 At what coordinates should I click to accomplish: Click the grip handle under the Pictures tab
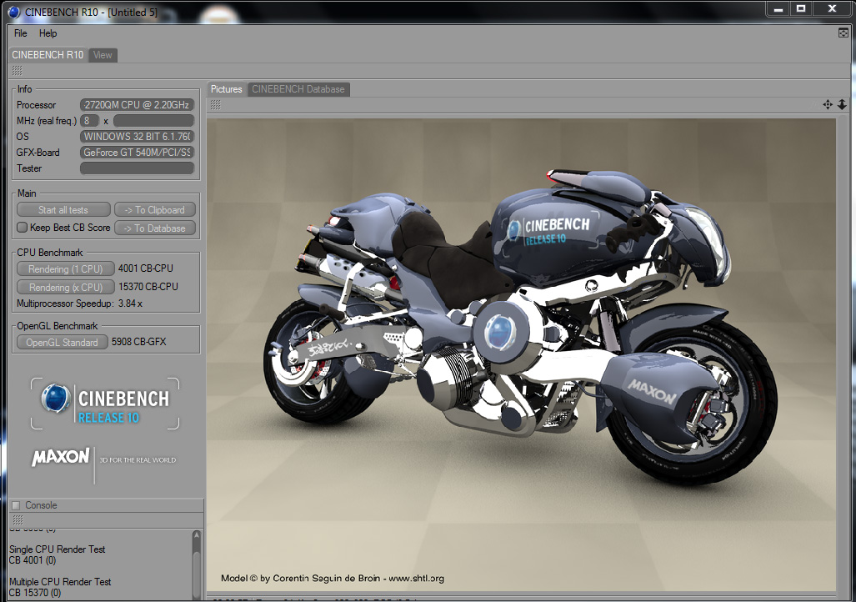pyautogui.click(x=216, y=104)
